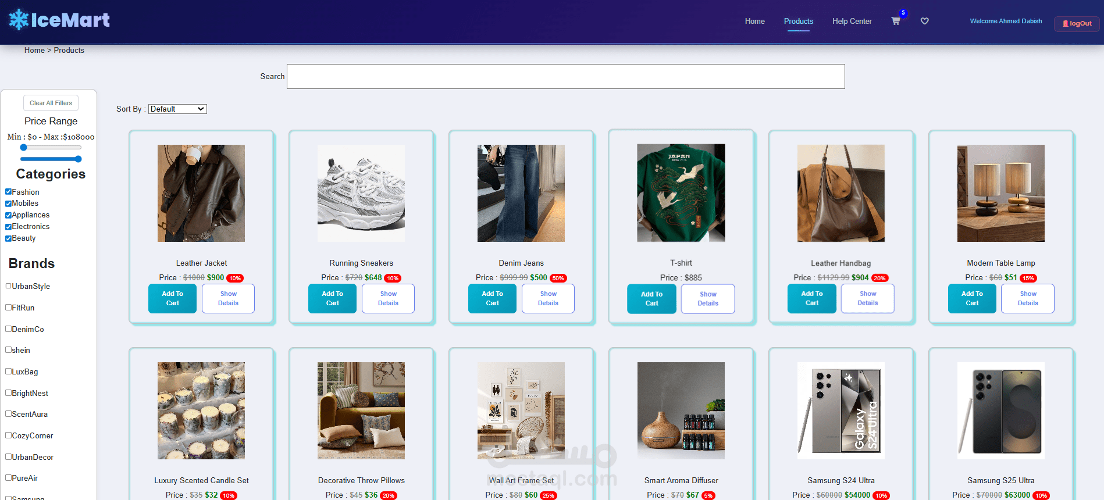Show details for T-shirt
The image size is (1104, 500).
[708, 299]
